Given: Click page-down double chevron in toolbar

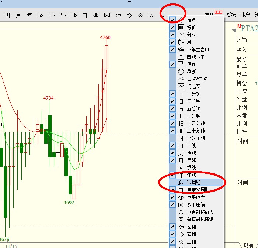Looking at the screenshot, I should coord(151,15).
